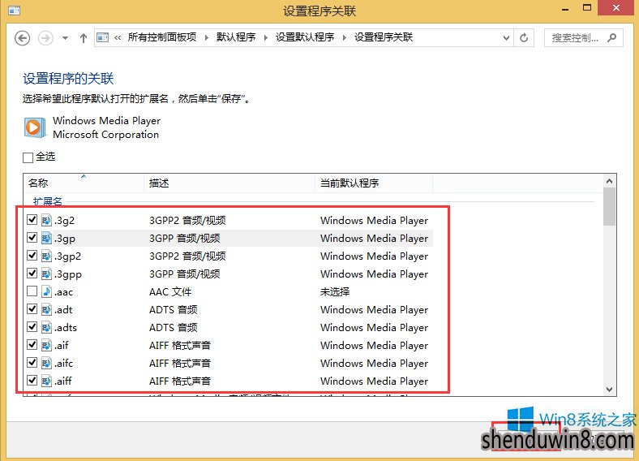
Task: Go up one level with the Up arrow
Action: (x=84, y=38)
